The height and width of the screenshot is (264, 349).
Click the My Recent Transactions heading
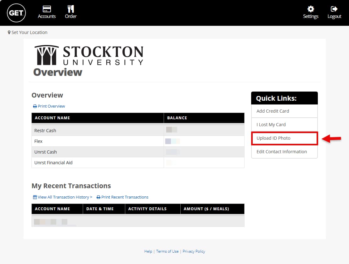click(x=71, y=186)
